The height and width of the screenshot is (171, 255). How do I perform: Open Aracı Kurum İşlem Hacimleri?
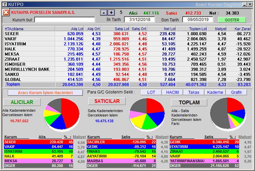click(x=45, y=93)
